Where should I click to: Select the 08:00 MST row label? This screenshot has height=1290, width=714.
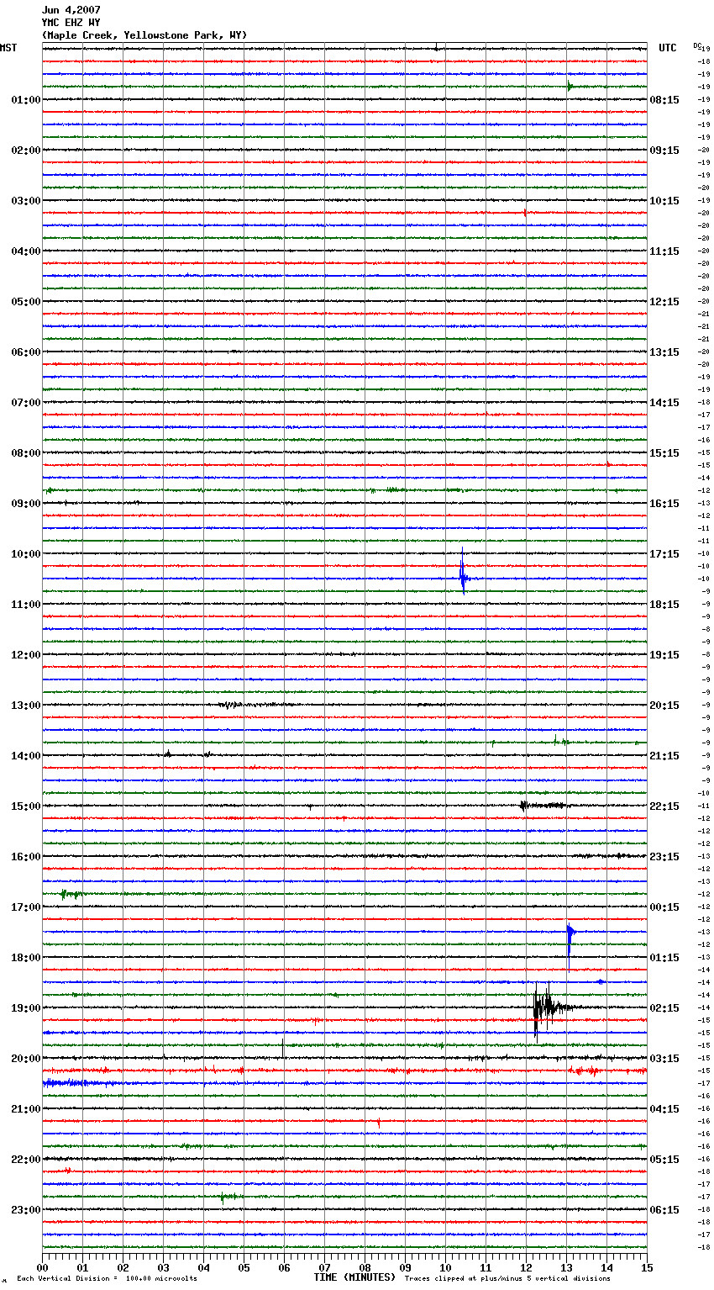click(26, 453)
